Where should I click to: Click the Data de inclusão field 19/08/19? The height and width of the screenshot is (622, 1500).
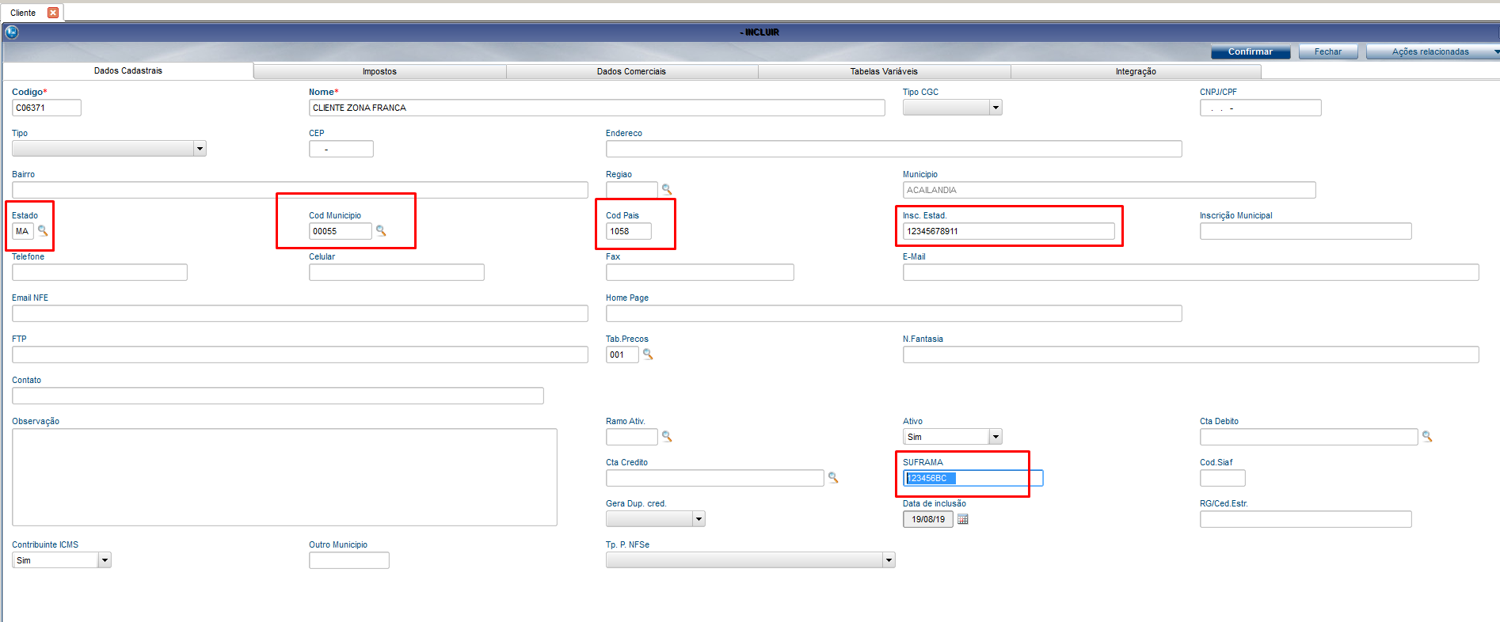pos(928,519)
